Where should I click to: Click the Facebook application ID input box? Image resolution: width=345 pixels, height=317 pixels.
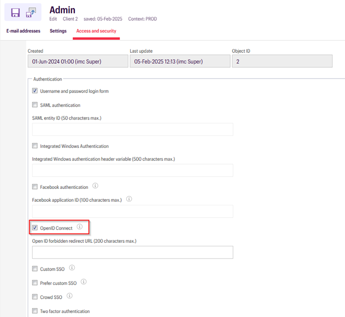click(x=132, y=211)
